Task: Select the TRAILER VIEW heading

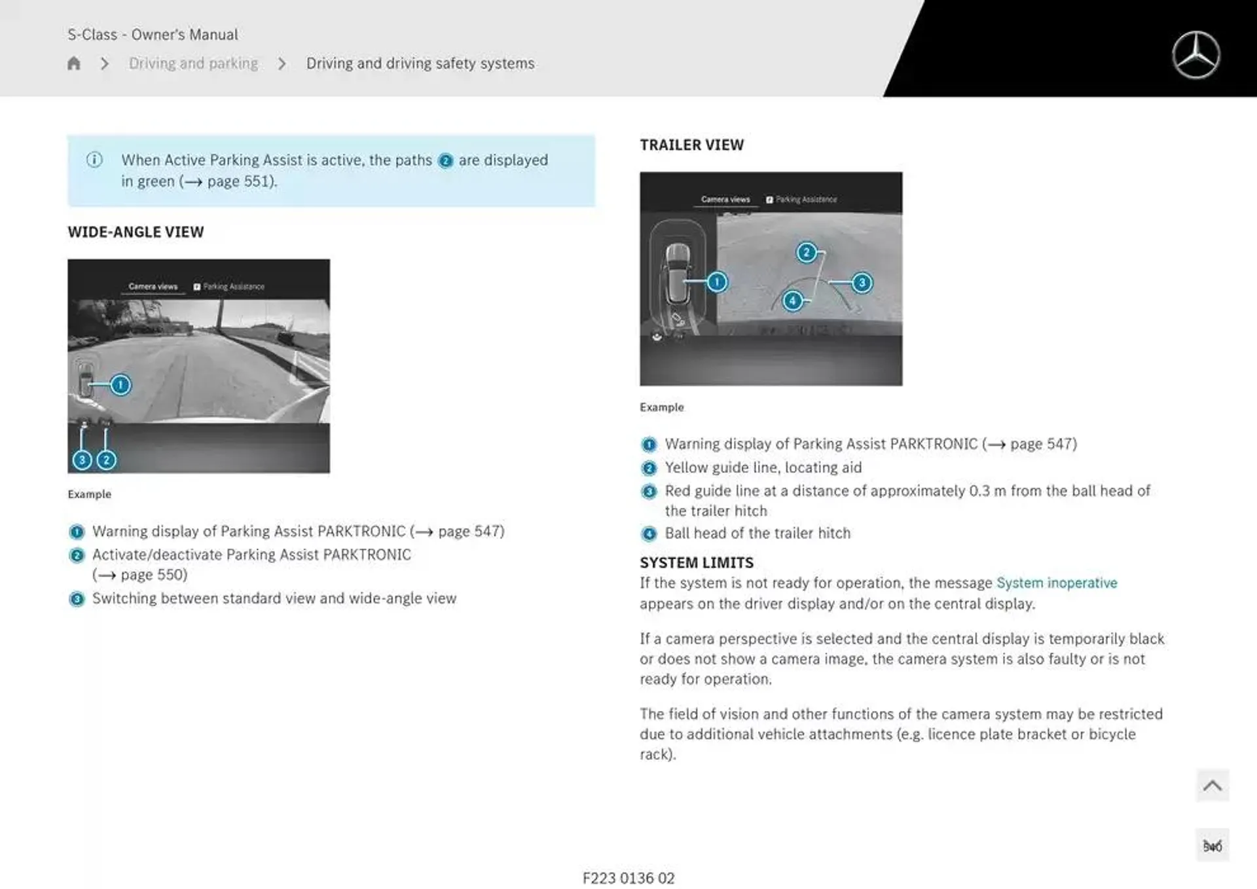Action: (x=691, y=145)
